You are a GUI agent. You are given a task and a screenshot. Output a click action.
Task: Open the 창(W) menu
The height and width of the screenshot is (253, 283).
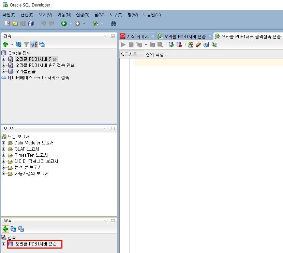(133, 15)
